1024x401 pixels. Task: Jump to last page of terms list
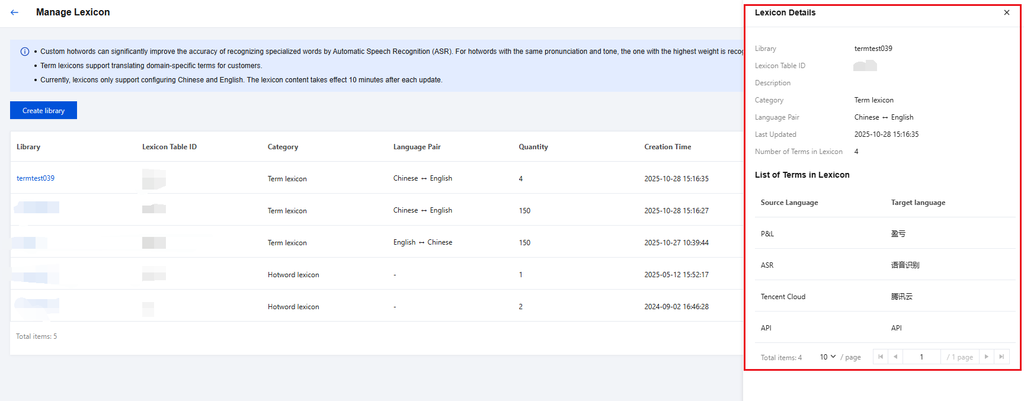[x=1001, y=357]
